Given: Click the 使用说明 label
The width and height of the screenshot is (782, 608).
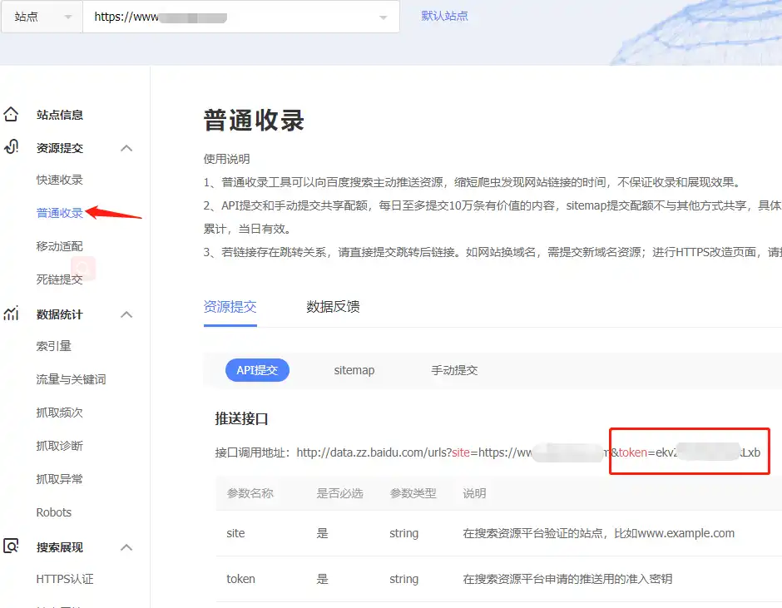Looking at the screenshot, I should (x=226, y=159).
